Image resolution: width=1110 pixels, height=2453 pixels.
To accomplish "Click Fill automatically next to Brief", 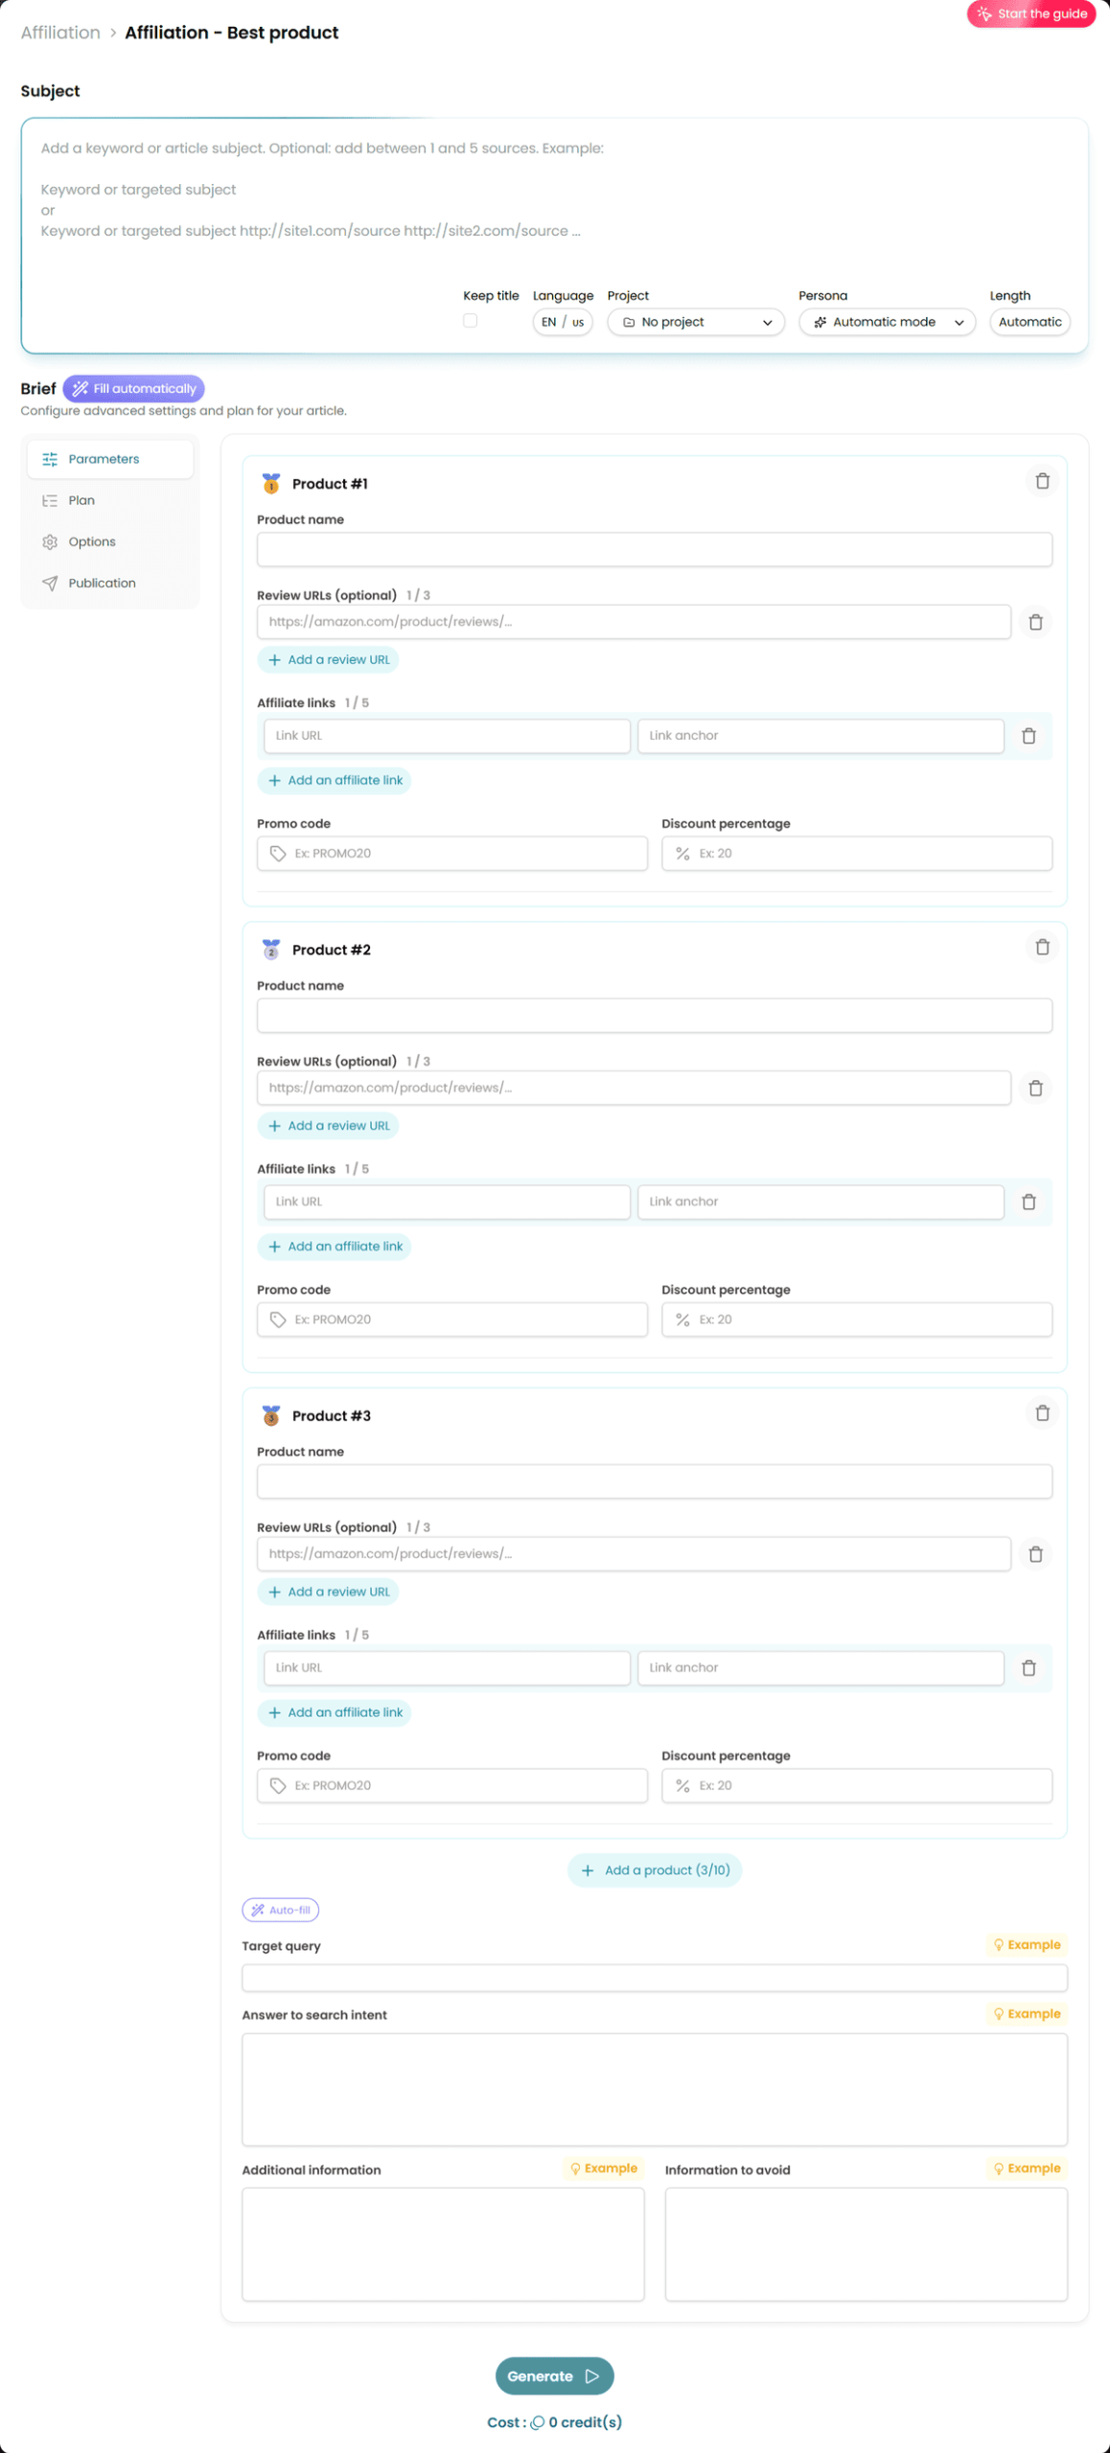I will pyautogui.click(x=133, y=388).
